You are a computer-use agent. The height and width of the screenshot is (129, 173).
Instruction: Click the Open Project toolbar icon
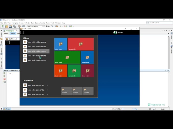pyautogui.click(x=11, y=26)
